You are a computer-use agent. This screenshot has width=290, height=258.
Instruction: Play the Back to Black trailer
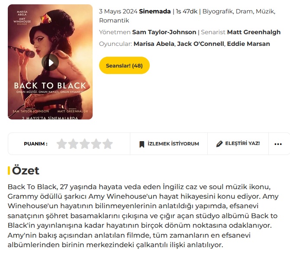50,62
